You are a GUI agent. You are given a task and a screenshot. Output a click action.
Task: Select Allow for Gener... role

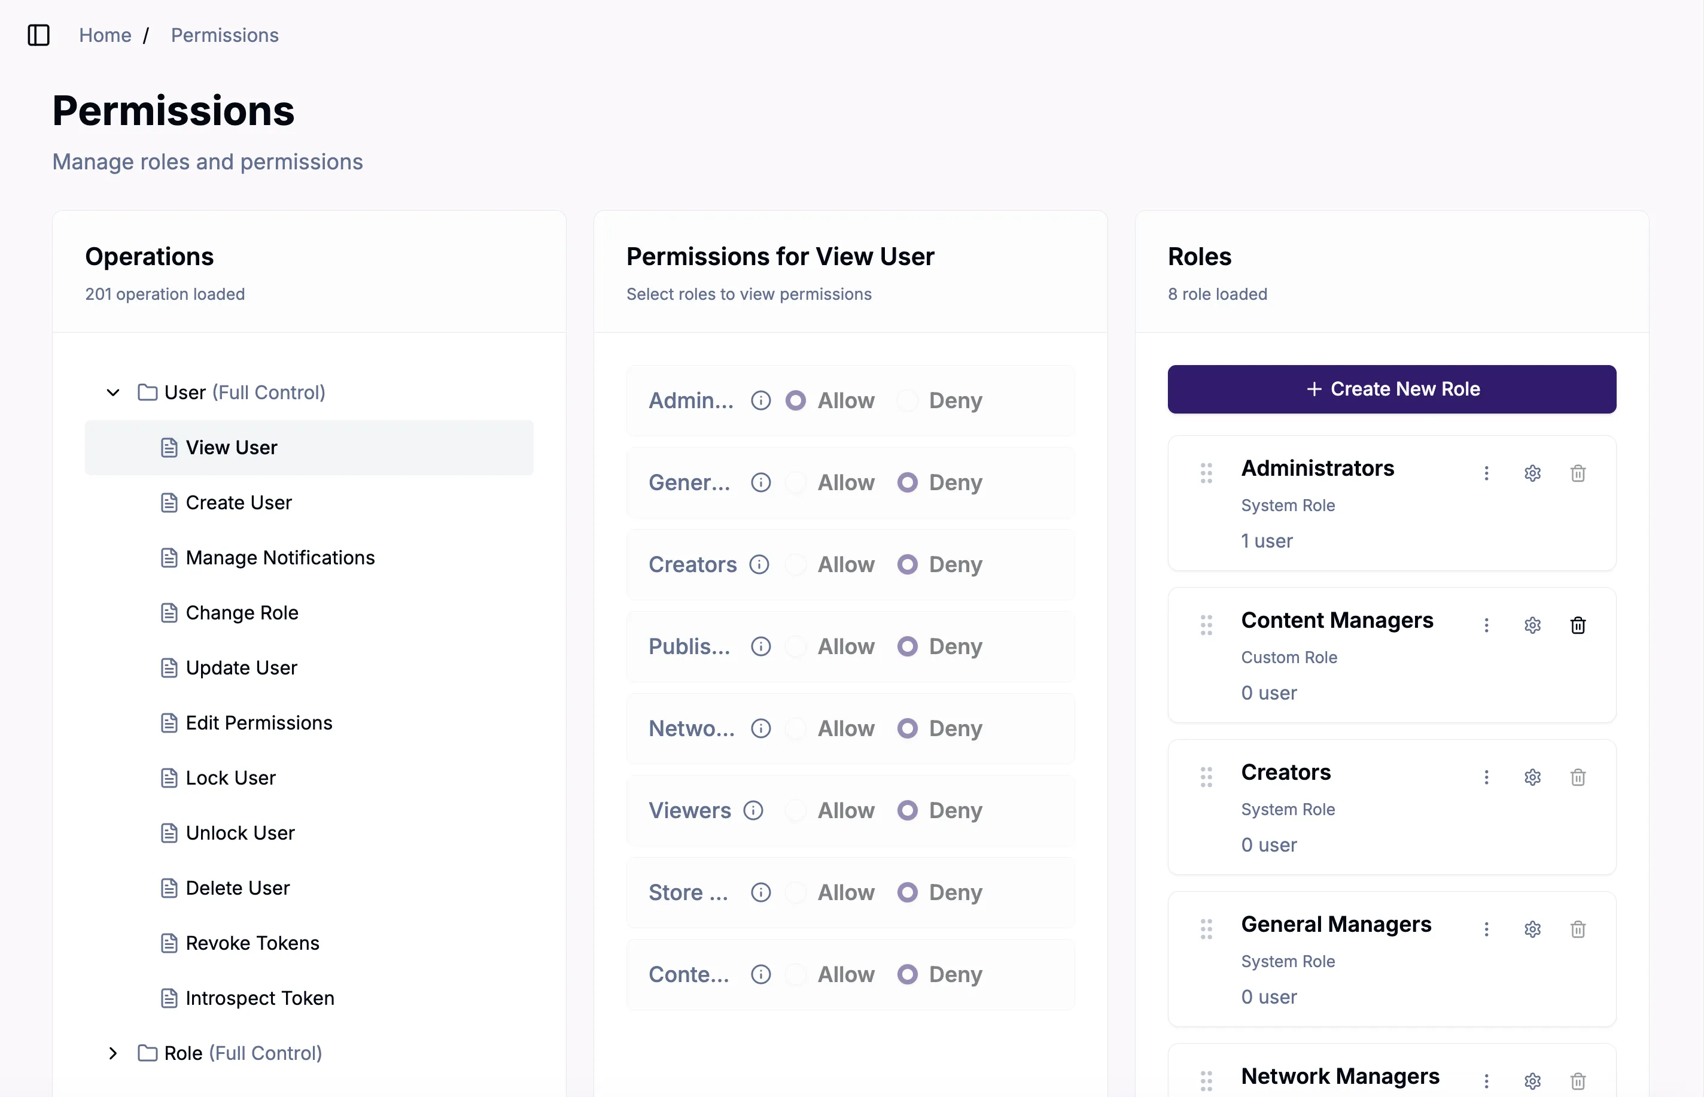tap(795, 482)
